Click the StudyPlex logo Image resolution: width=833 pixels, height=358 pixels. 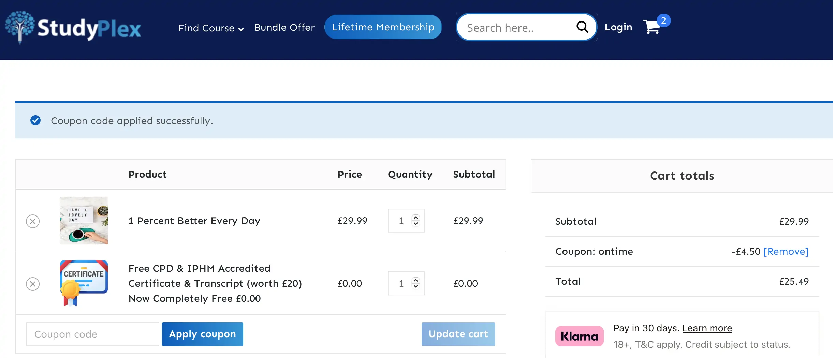click(73, 28)
